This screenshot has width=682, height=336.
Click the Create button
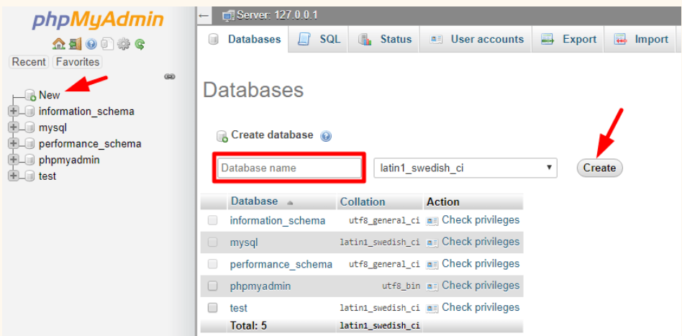[x=599, y=168]
